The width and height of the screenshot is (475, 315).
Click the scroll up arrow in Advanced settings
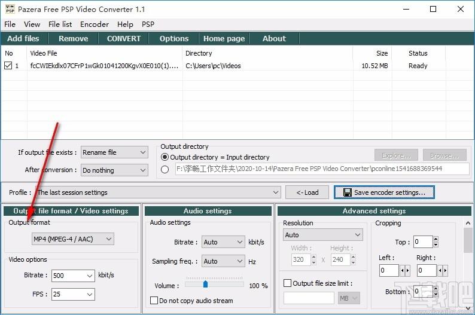click(468, 224)
